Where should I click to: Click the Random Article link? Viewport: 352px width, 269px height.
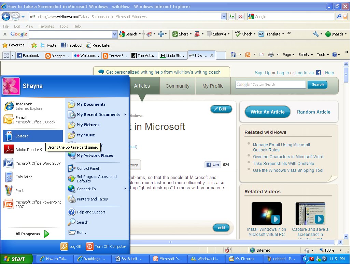pos(314,112)
